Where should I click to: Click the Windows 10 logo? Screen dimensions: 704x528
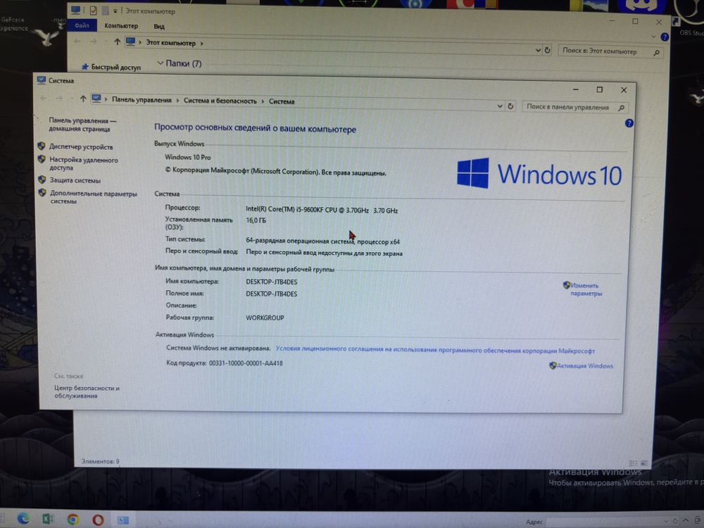pos(539,173)
